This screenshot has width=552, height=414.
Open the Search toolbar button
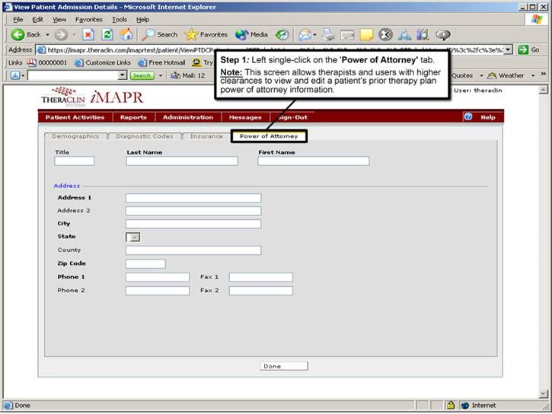tap(160, 34)
